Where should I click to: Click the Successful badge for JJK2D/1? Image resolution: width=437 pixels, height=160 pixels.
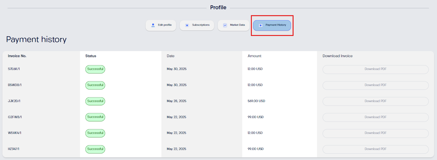coord(95,101)
